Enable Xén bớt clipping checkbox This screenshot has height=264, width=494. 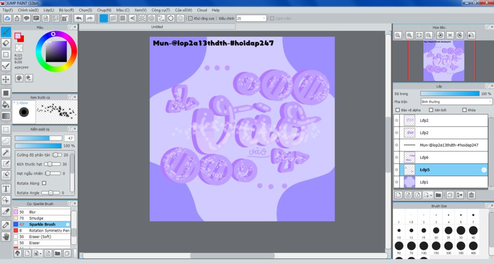pos(431,110)
